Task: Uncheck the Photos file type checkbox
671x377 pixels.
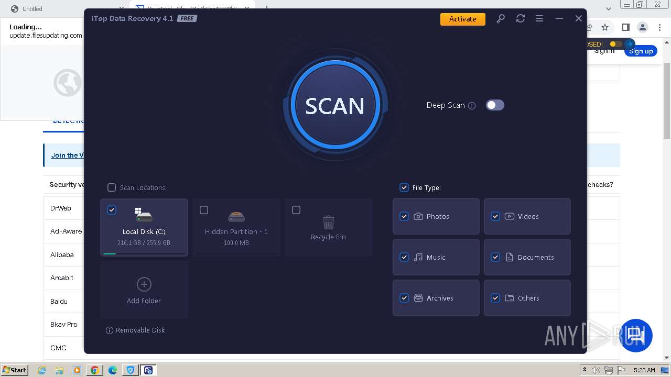Action: (404, 216)
